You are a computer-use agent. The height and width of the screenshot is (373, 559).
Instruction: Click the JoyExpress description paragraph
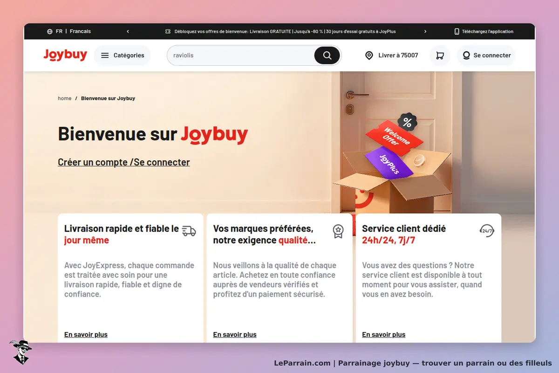(129, 280)
